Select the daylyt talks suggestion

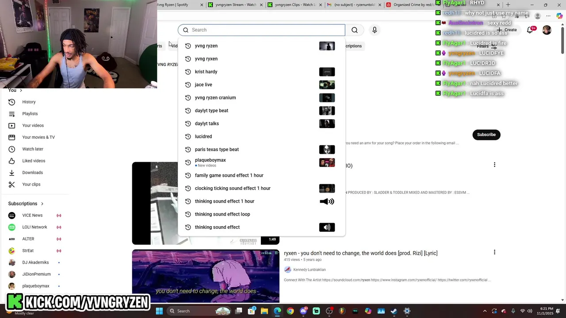click(x=261, y=124)
